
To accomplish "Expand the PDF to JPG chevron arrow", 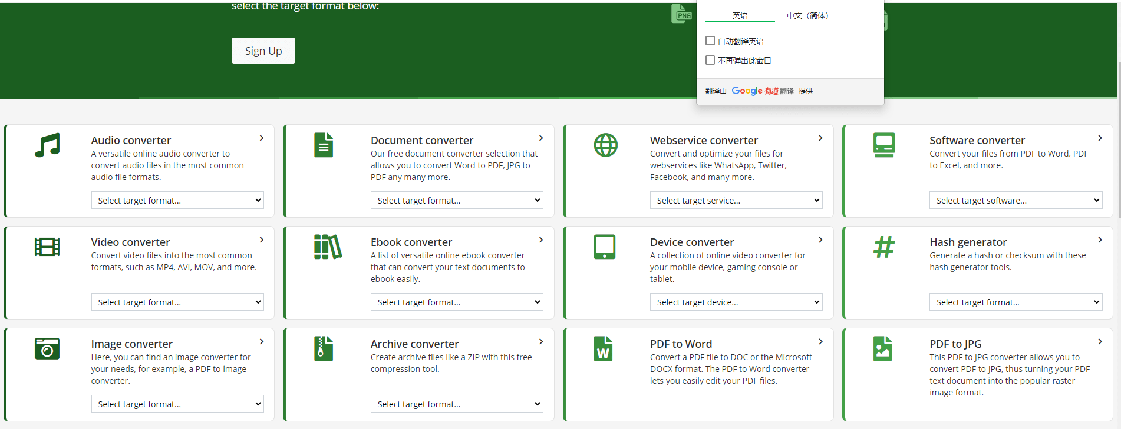I will [1100, 341].
